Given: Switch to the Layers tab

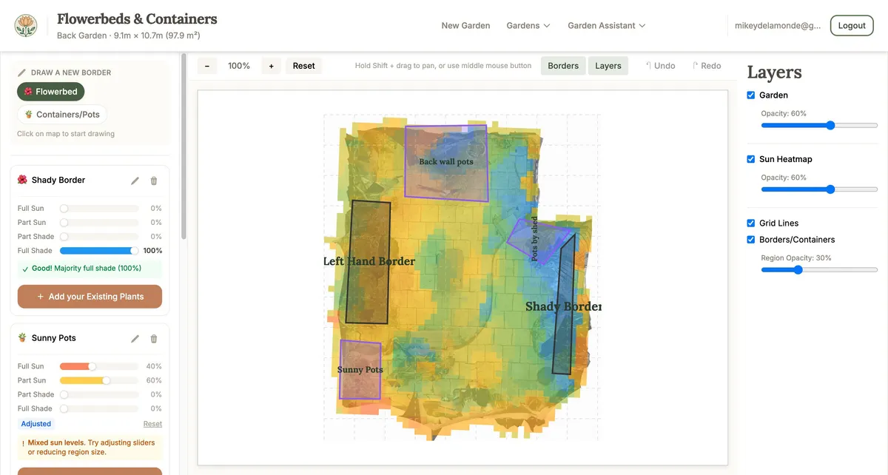Looking at the screenshot, I should tap(608, 65).
